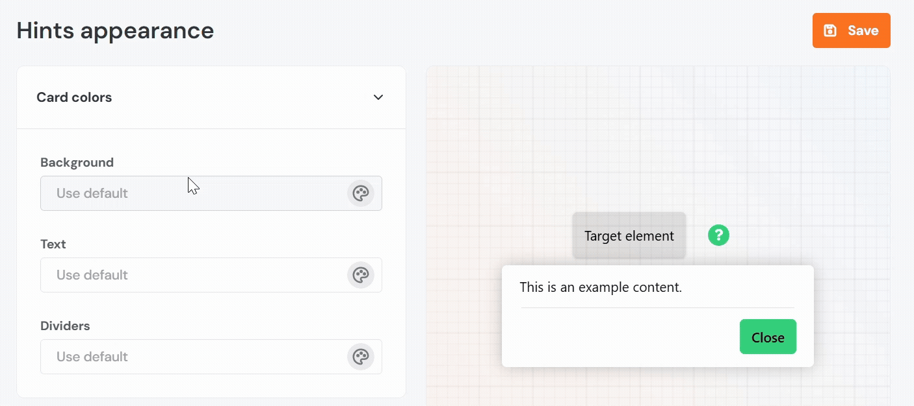Click the example content text in hint
Image resolution: width=914 pixels, height=406 pixels.
(601, 287)
